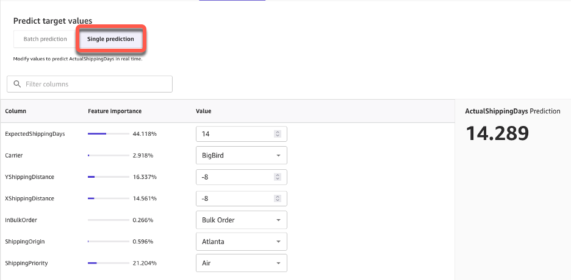
Task: Click the Column header label
Action: click(x=15, y=111)
